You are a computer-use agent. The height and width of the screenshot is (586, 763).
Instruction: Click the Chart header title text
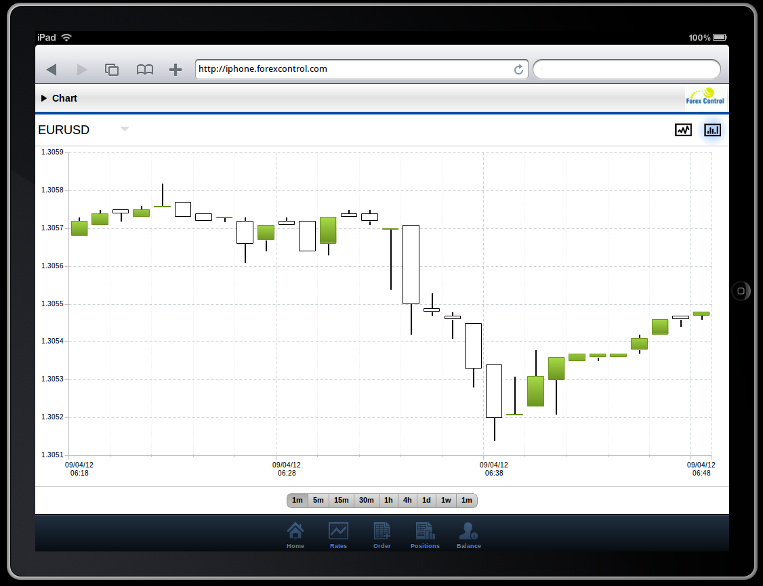(x=65, y=98)
